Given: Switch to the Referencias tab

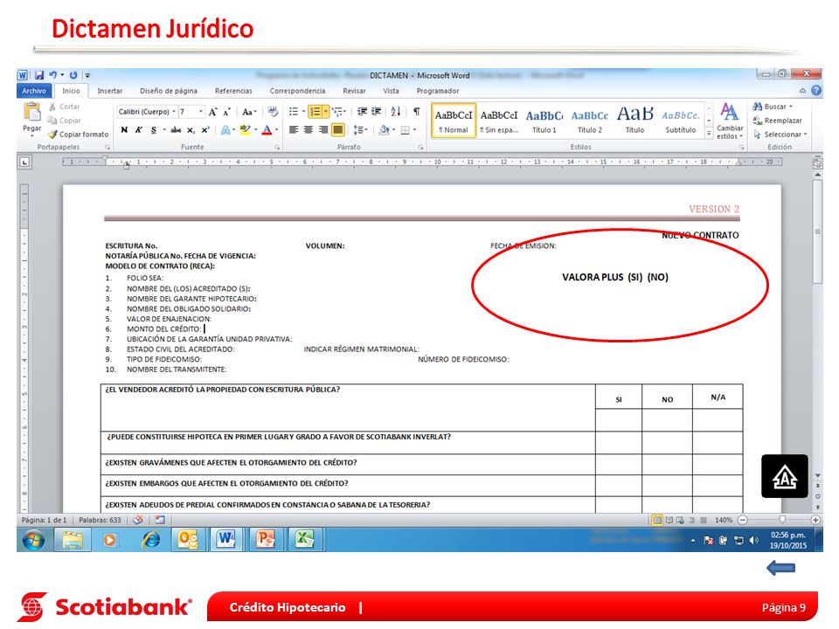Looking at the screenshot, I should pos(233,91).
